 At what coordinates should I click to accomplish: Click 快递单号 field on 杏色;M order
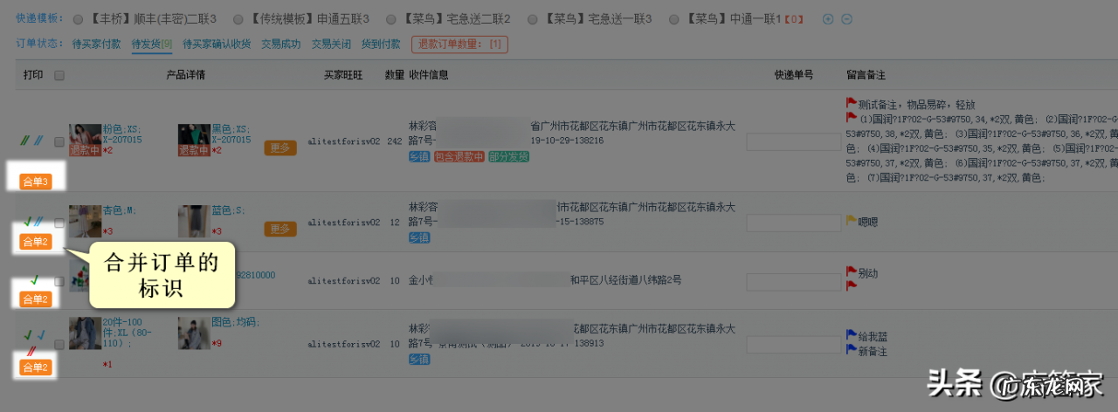(x=793, y=223)
